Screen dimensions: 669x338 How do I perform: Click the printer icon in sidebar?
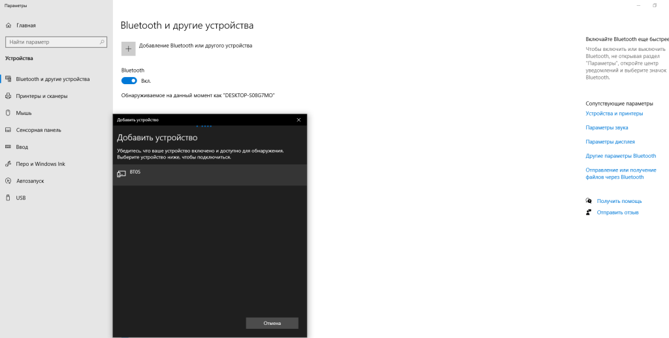tap(8, 96)
